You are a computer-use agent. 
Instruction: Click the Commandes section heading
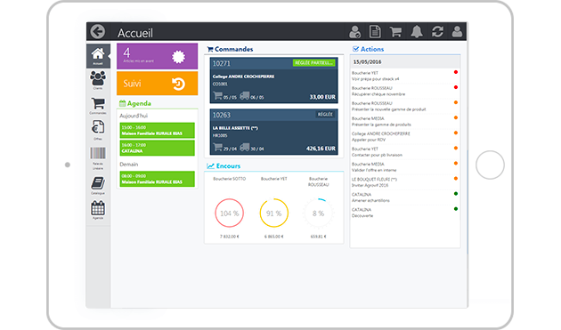click(233, 49)
